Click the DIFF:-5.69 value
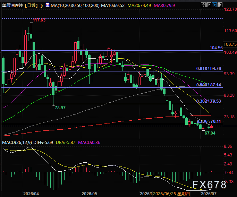237x197 pixels. click(43, 143)
